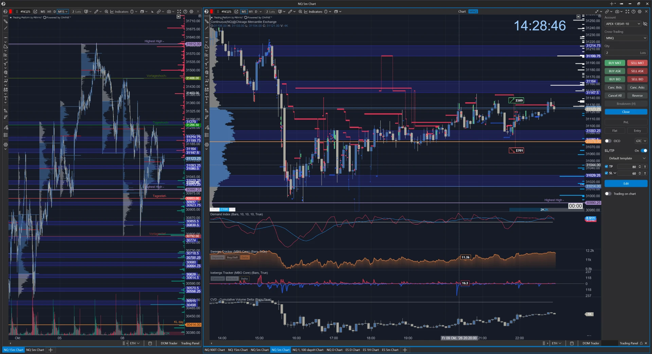Toggle fullscreen icon in right chart toolbar

pos(627,12)
